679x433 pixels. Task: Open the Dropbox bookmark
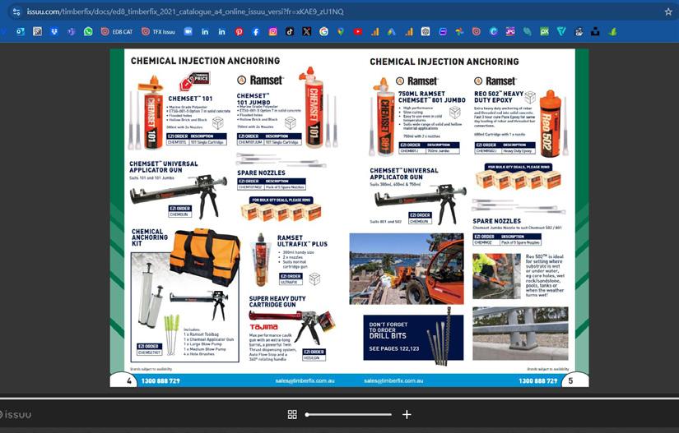tap(54, 31)
